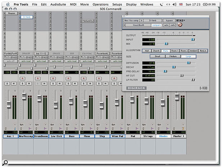Click the red target icon in D-Verb window
Viewport: 223px width, 168px height.
[x=180, y=24]
